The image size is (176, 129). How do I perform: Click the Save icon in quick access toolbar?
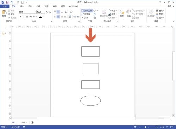[7, 2]
